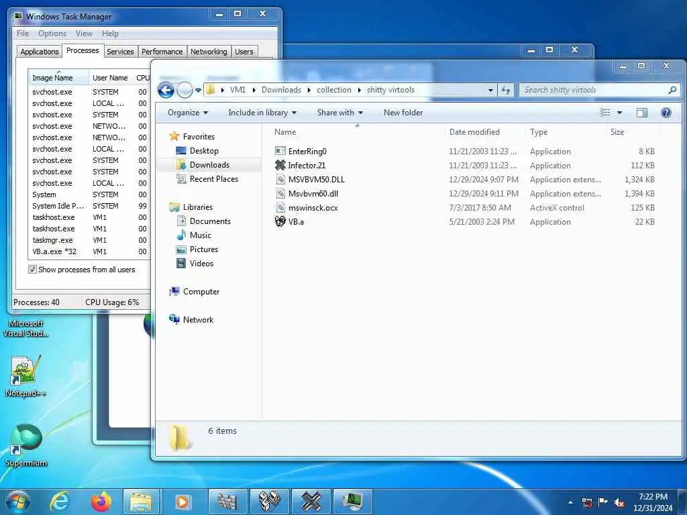Select VB.a.exe *32 process row
The image size is (687, 515).
point(89,252)
